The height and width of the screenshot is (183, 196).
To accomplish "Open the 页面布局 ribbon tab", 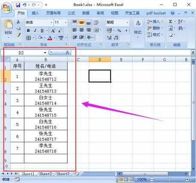I will [53, 13].
